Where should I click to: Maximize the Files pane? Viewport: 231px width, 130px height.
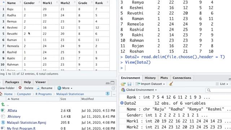click(x=112, y=83)
